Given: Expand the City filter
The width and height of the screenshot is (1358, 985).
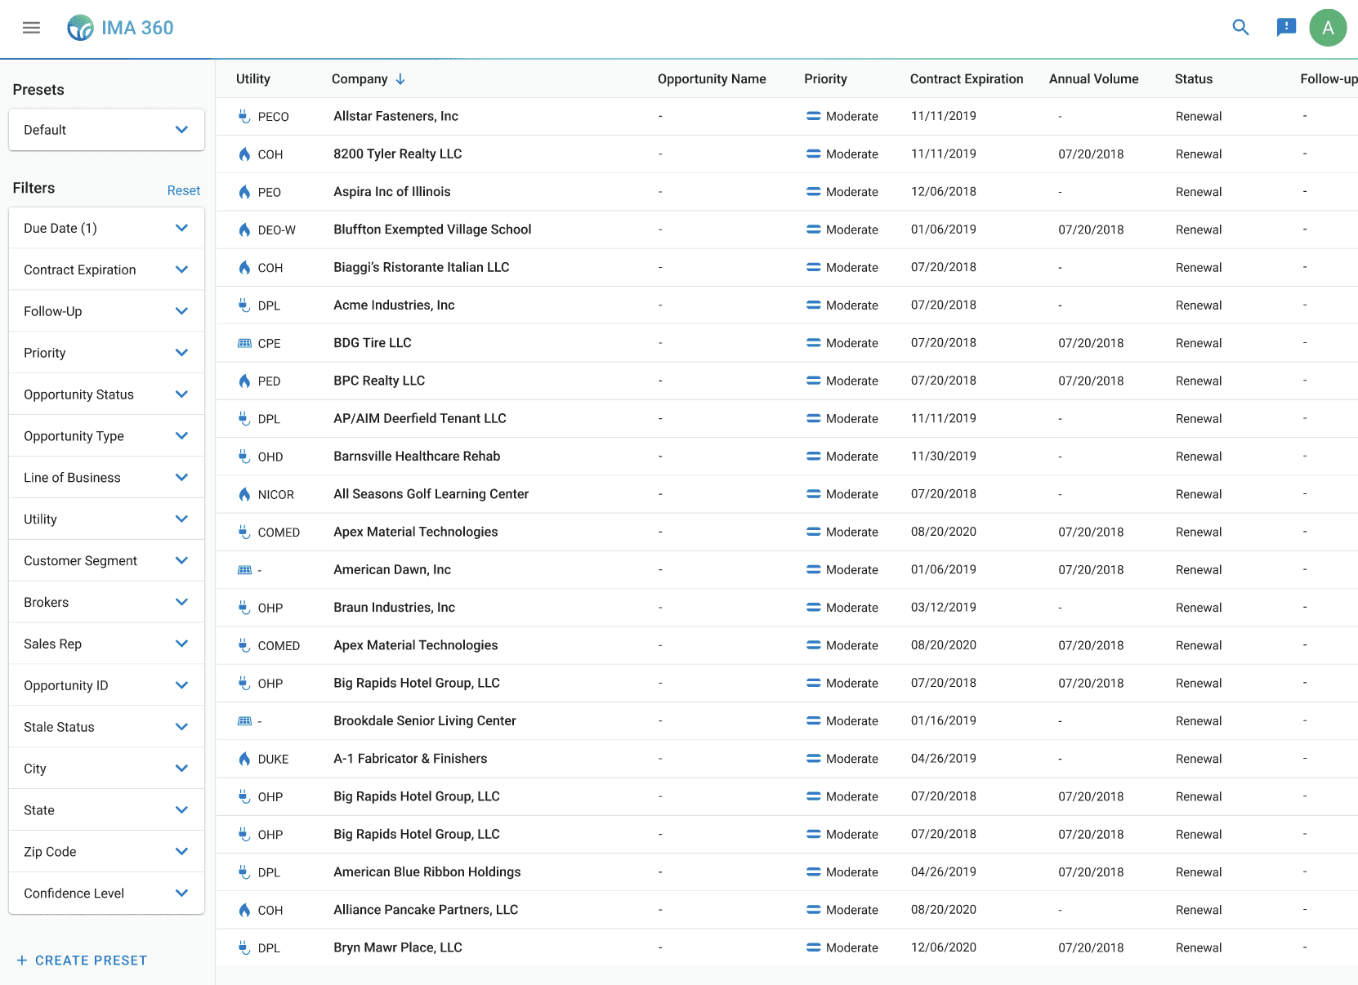Looking at the screenshot, I should (106, 769).
